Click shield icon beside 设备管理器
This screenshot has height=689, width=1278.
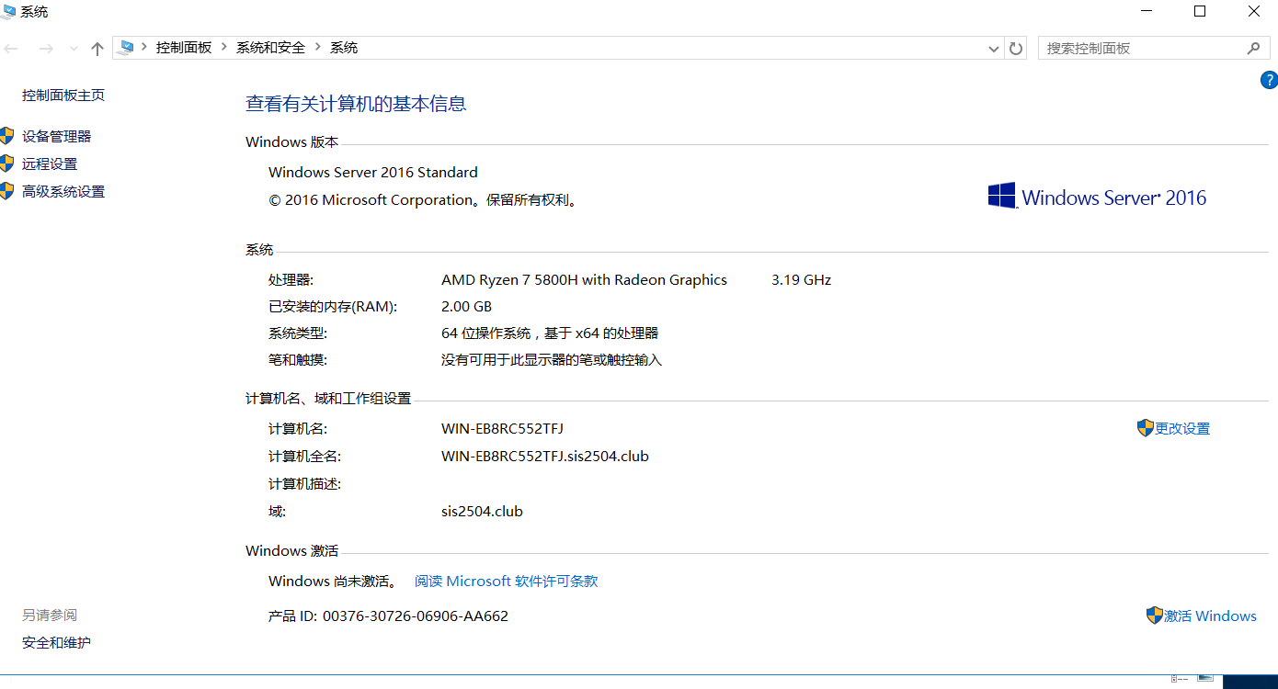click(x=7, y=136)
